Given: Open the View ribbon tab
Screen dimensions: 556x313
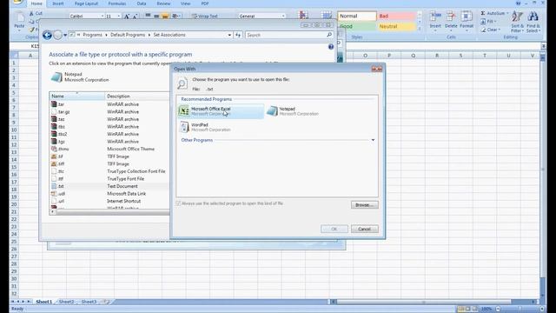Looking at the screenshot, I should (x=185, y=3).
